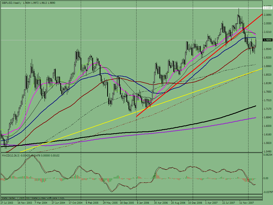This screenshot has height=205, width=273.
Task: Click the 30 Apr 2006 date label
Action: (161, 203)
